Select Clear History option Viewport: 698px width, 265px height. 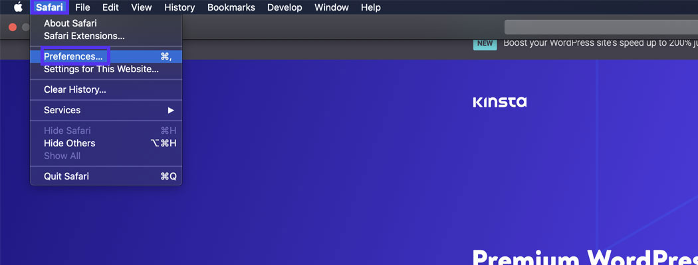[74, 89]
